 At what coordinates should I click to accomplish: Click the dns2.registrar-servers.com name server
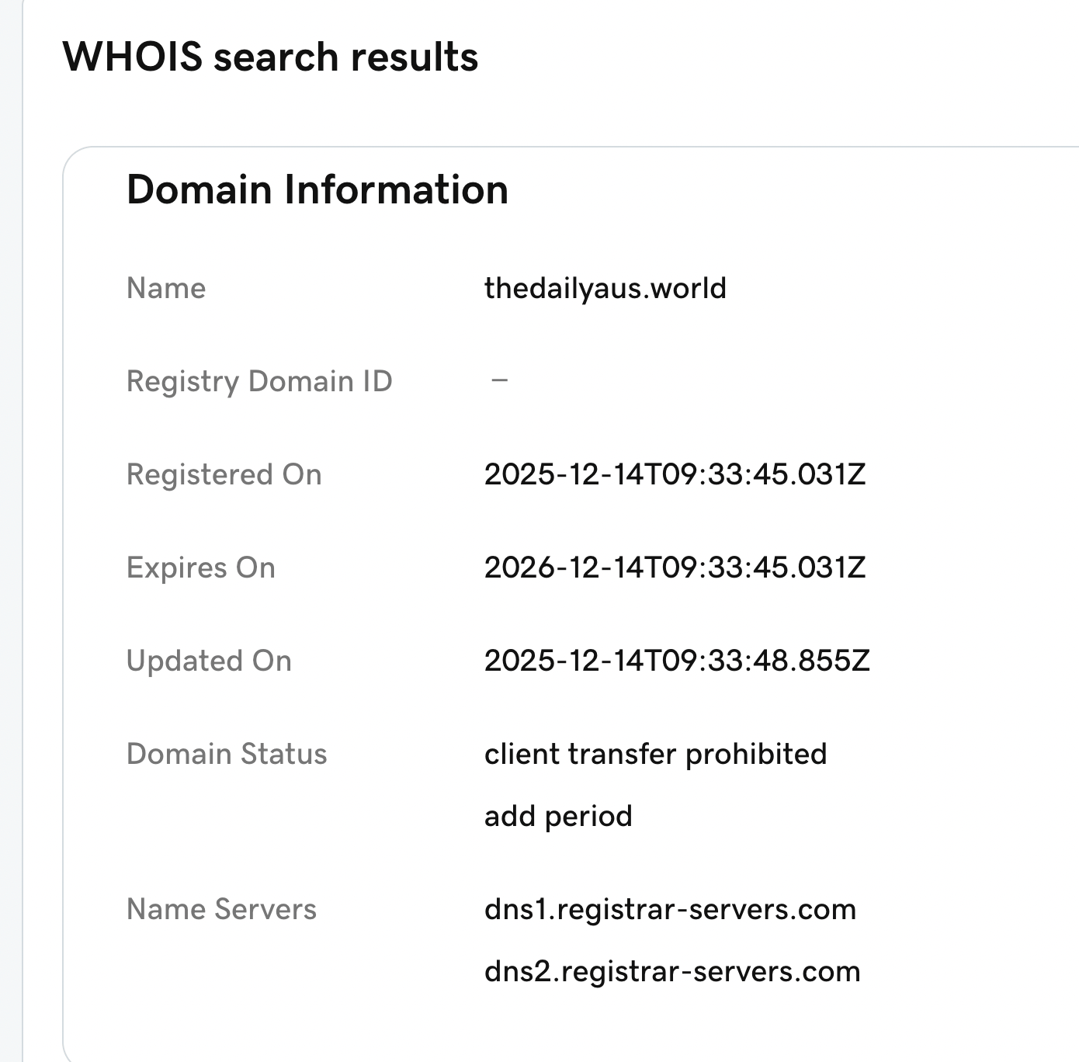pos(672,971)
